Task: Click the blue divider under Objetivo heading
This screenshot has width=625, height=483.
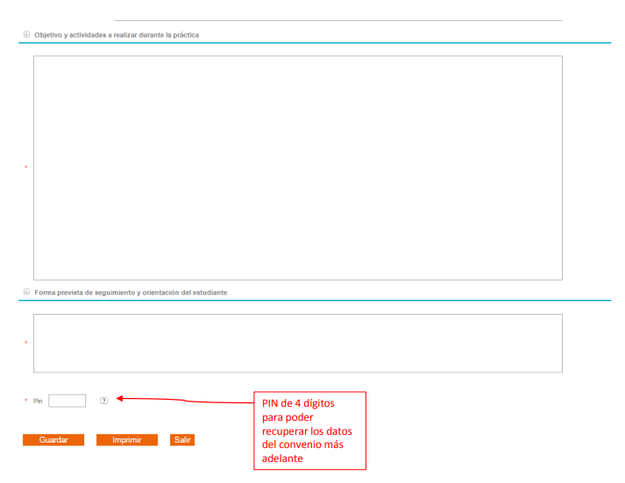Action: (x=315, y=42)
